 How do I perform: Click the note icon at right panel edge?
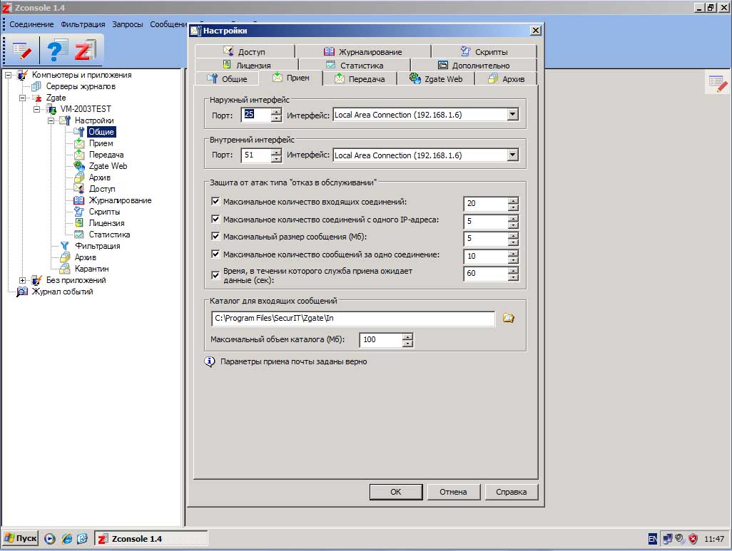coord(717,83)
